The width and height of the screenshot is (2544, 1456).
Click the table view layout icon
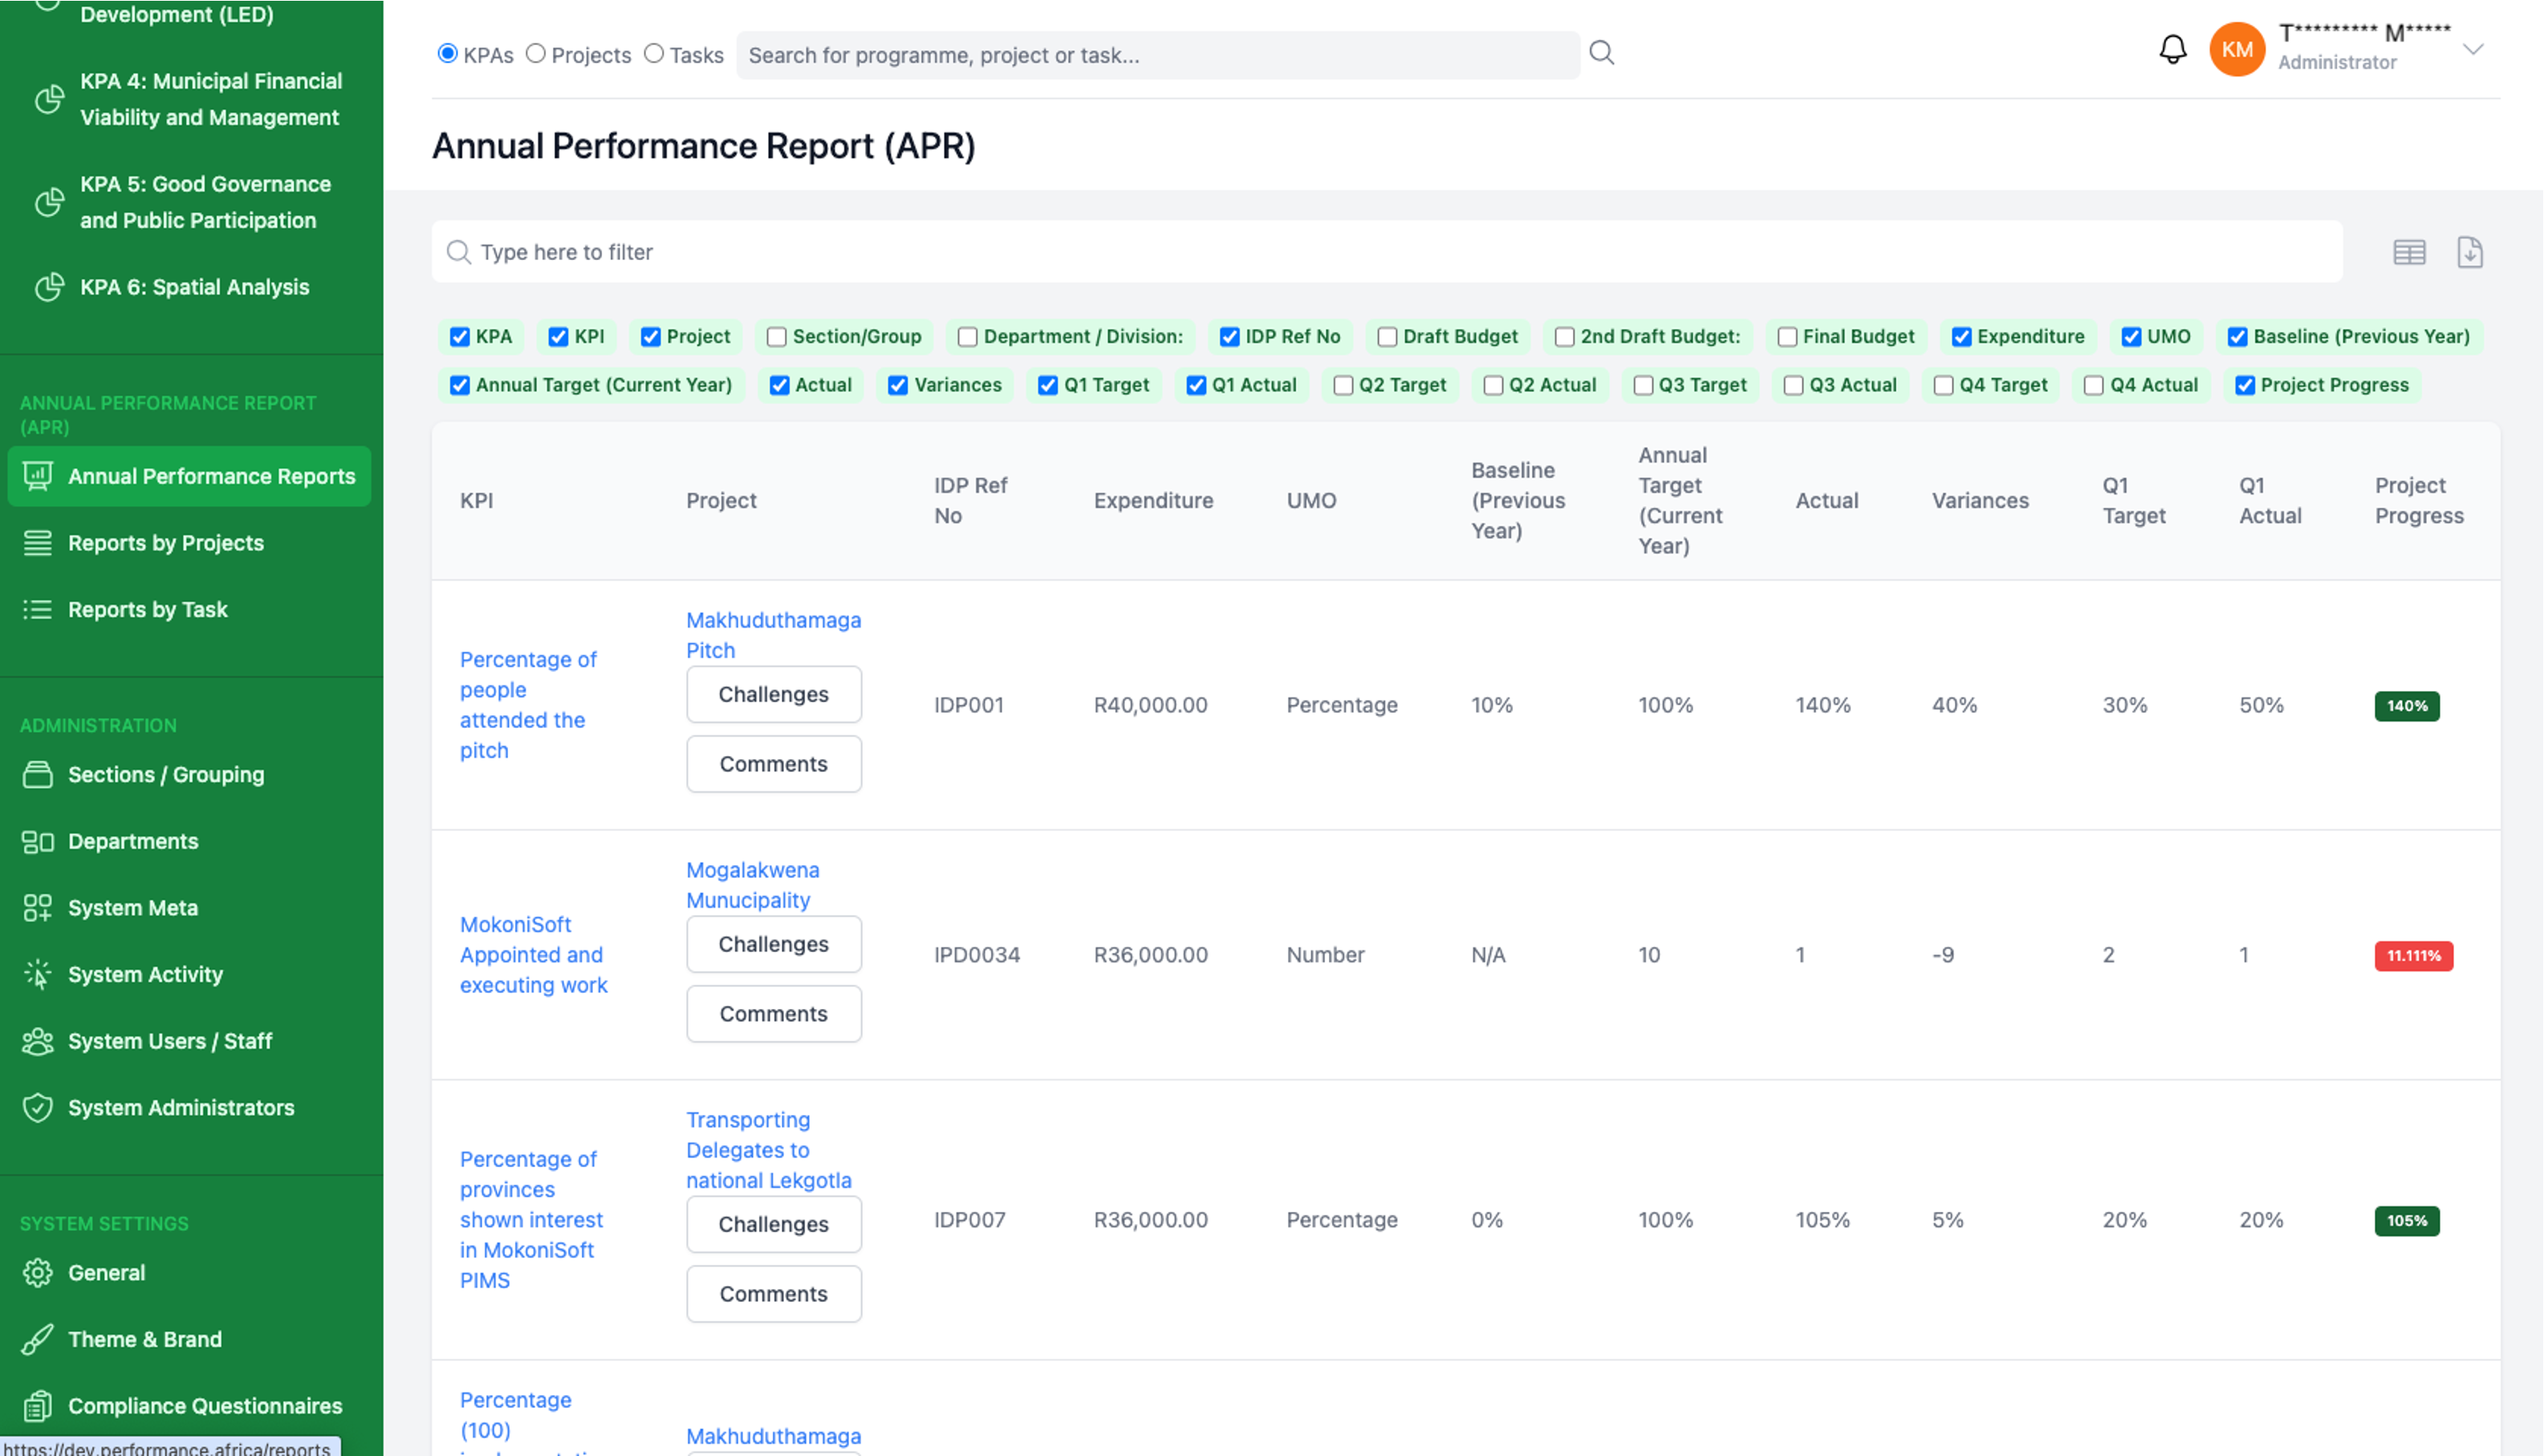[x=2409, y=252]
